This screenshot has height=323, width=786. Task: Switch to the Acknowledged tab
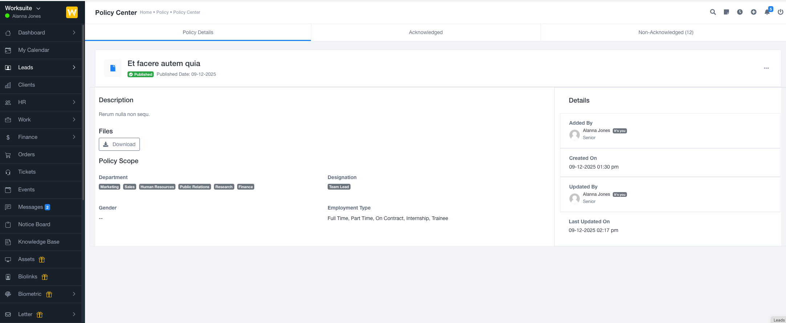(425, 32)
